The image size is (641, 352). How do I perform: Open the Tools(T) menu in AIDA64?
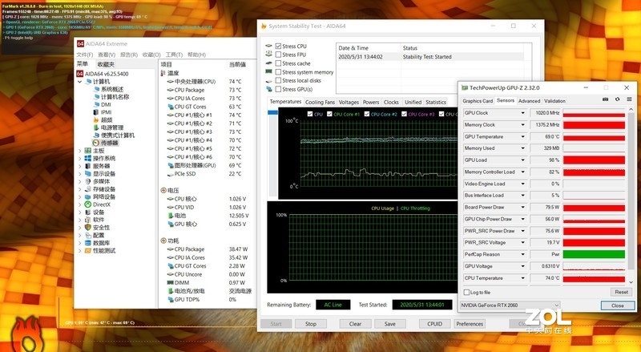[x=174, y=55]
